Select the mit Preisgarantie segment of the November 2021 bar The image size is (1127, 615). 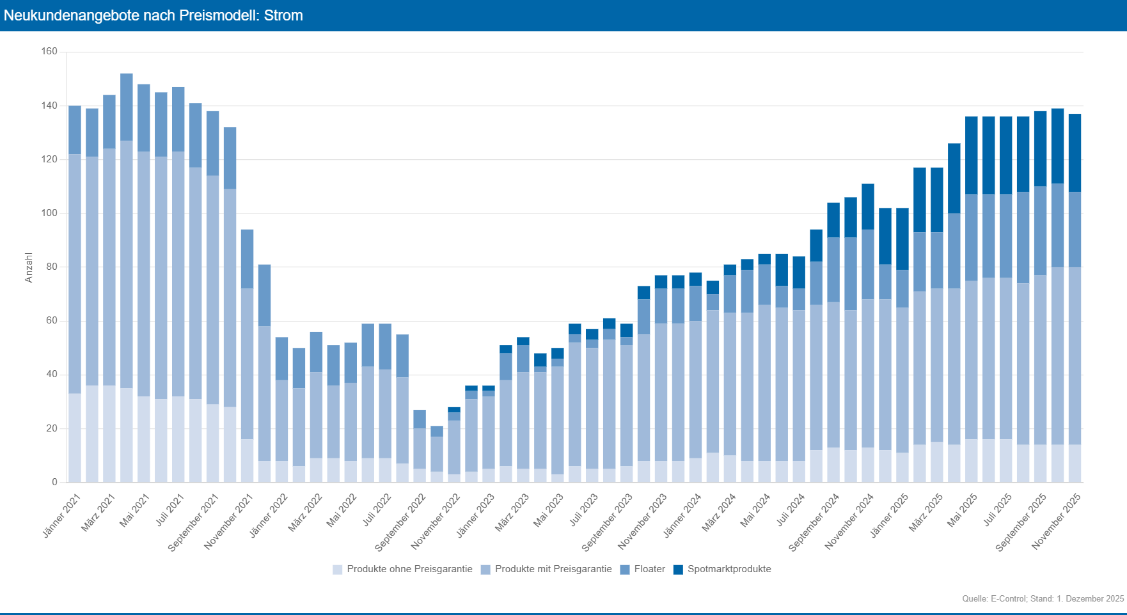tap(247, 363)
